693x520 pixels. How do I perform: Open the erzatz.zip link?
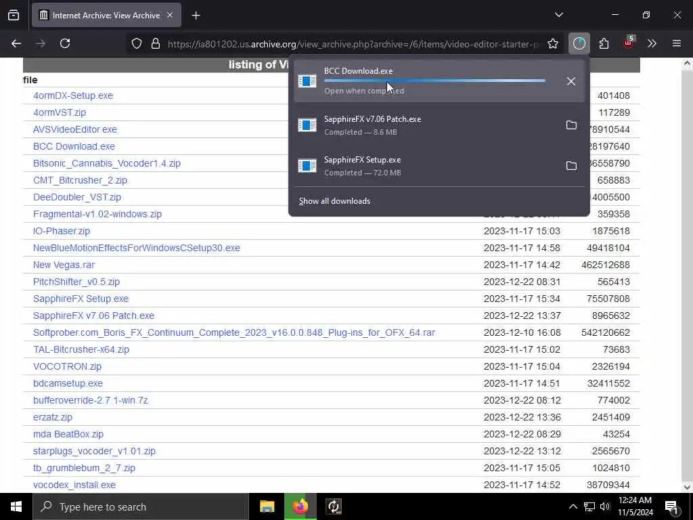(52, 417)
